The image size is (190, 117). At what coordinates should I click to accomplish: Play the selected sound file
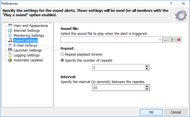(172, 40)
